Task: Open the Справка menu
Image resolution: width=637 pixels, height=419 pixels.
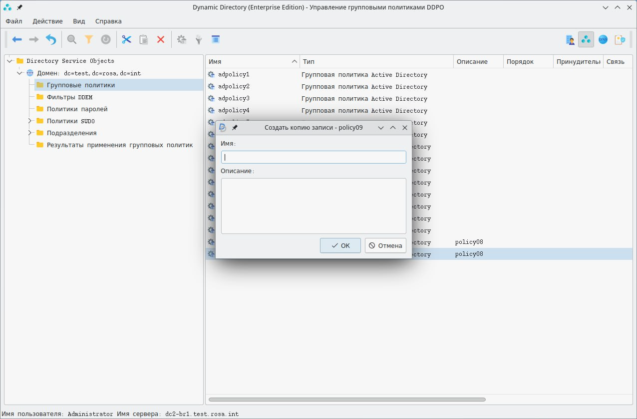Action: pos(108,21)
